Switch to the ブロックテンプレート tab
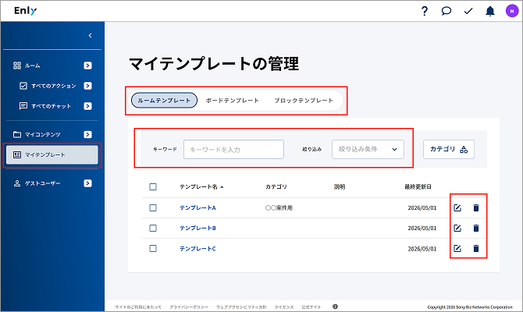The image size is (523, 312). pyautogui.click(x=304, y=101)
